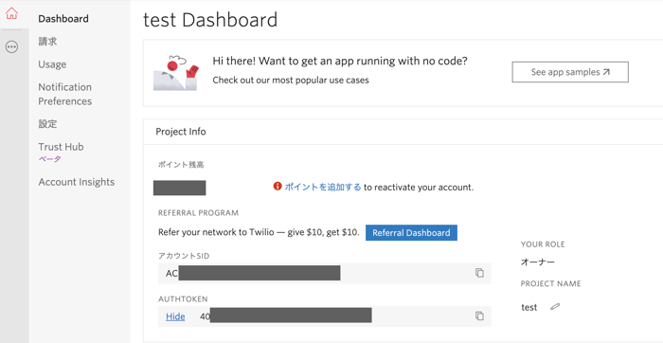The width and height of the screenshot is (663, 343).
Task: Click the Project Info section header
Action: click(181, 132)
